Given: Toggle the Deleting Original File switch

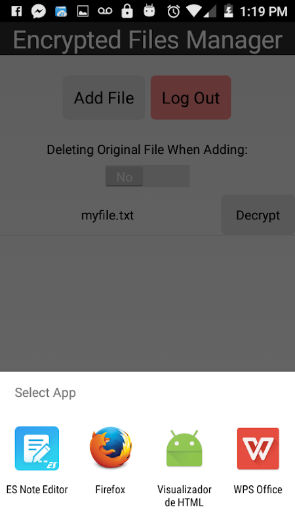Looking at the screenshot, I should coord(147,176).
